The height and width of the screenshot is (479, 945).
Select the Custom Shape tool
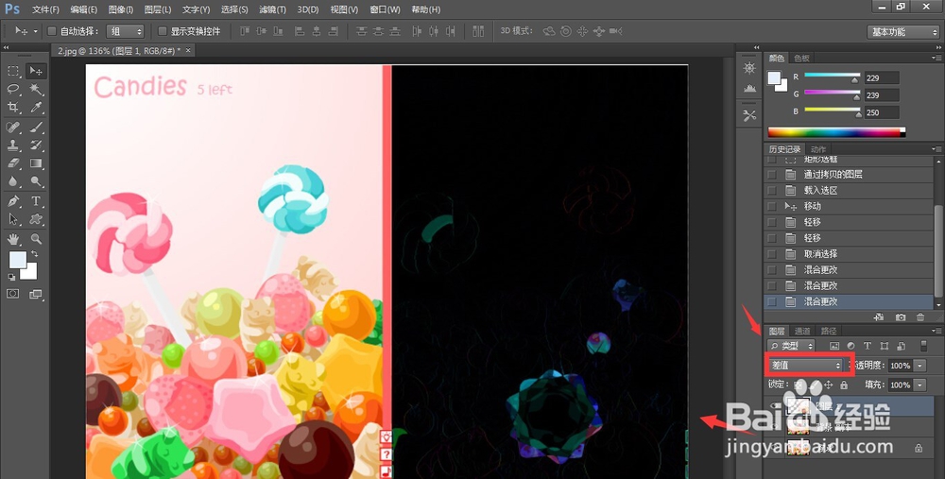point(36,219)
